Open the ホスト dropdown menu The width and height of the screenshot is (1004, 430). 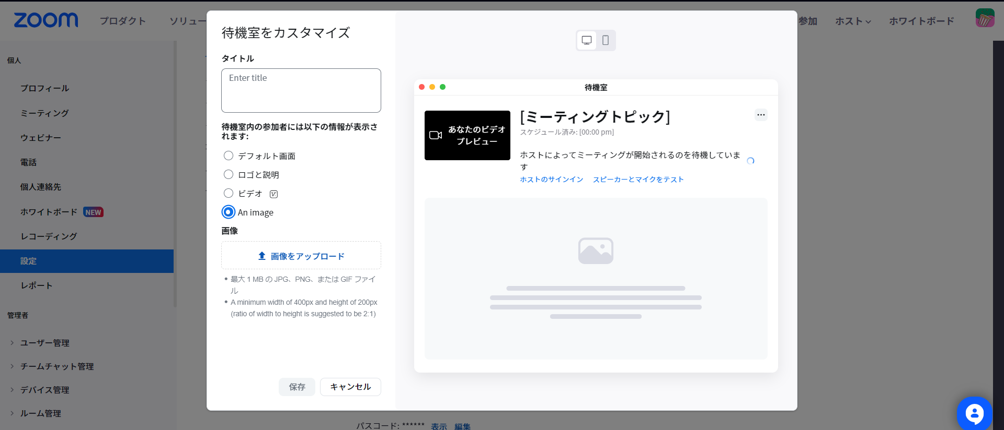coord(853,21)
